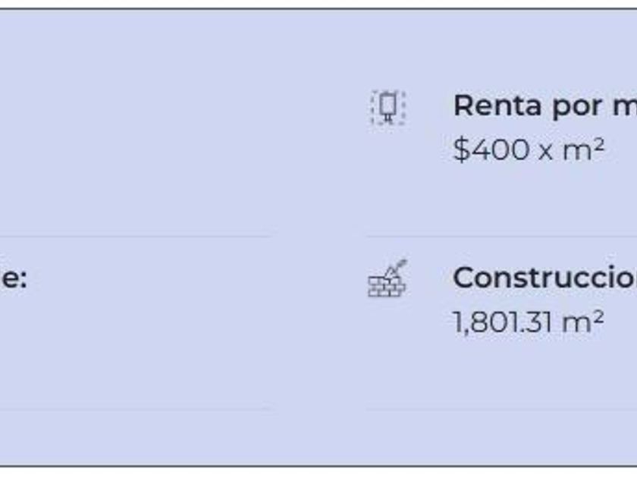Click the trowel on the bricks icon
This screenshot has width=637, height=478.
click(x=396, y=268)
